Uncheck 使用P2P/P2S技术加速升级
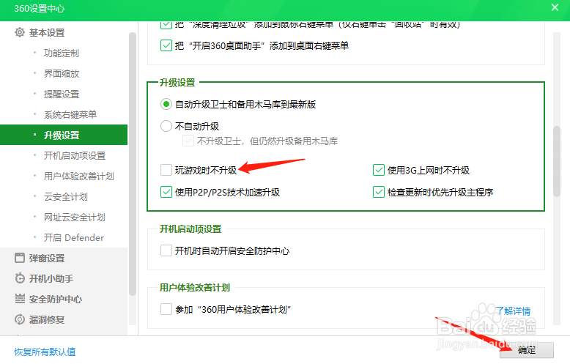Viewport: 570px width, 364px height. tap(166, 192)
